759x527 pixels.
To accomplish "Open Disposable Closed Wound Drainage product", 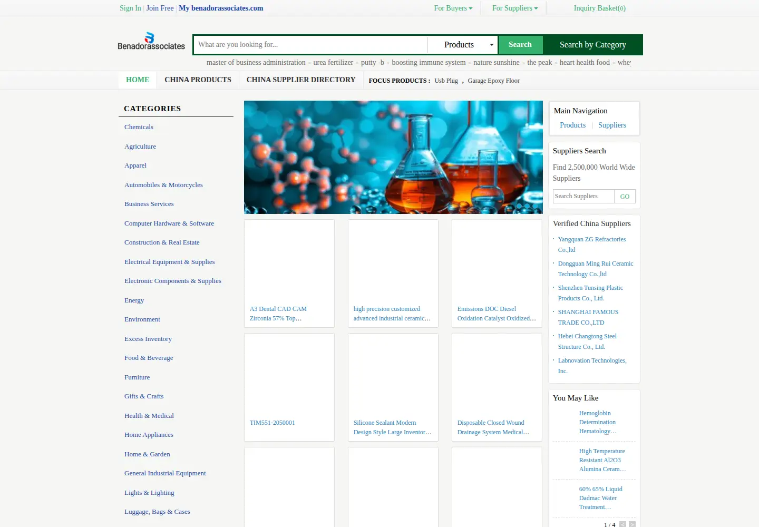I will [493, 427].
